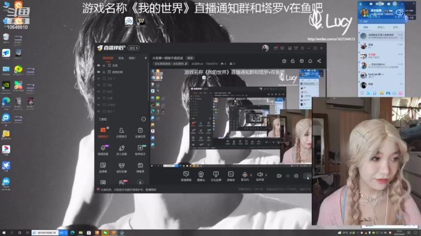Toggle the preview eye in the bottom toolbar
This screenshot has height=236, width=421.
click(288, 176)
